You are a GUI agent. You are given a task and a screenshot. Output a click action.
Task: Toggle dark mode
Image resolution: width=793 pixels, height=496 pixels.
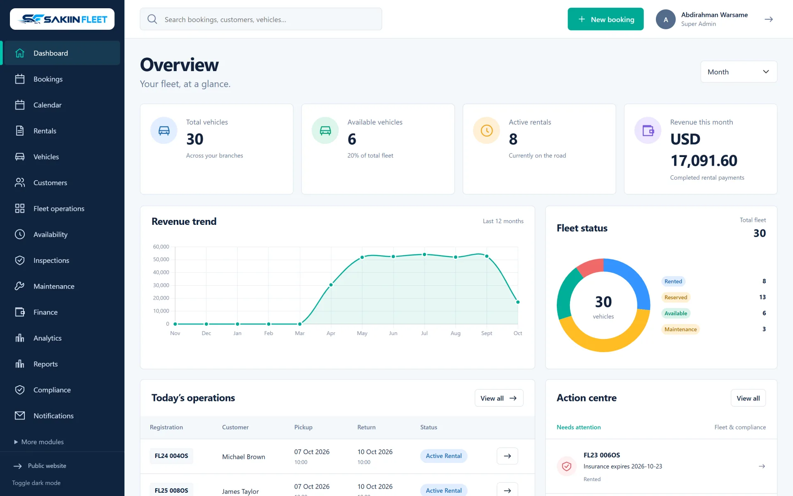click(36, 483)
